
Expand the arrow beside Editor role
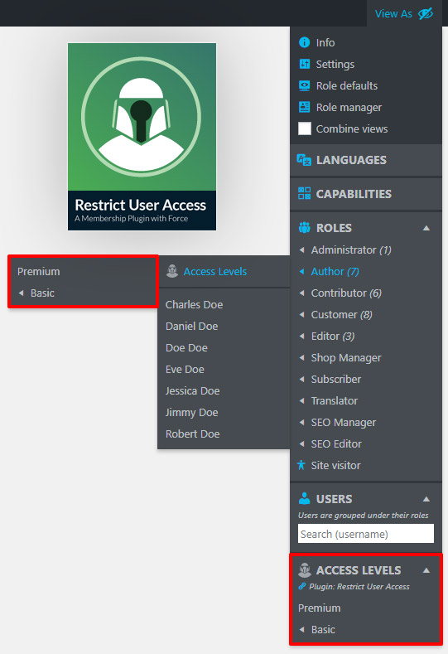(x=301, y=336)
